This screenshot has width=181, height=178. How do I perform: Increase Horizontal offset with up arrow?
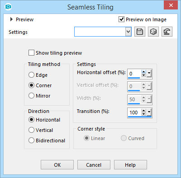(x=144, y=72)
